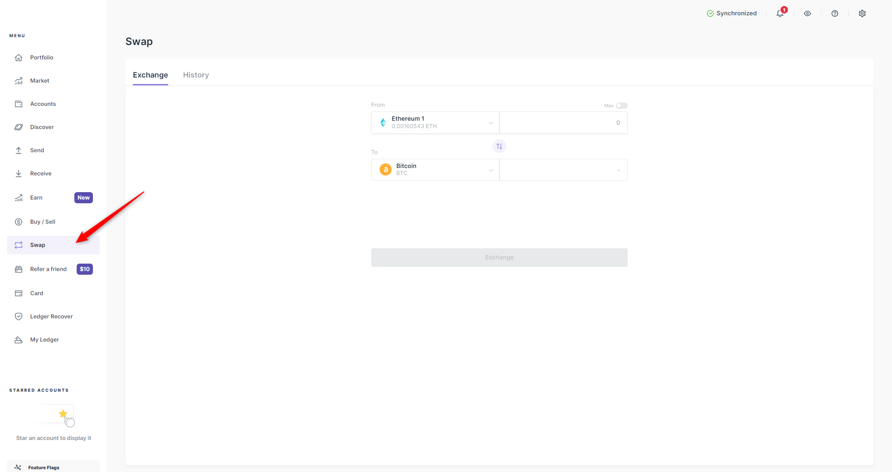The image size is (892, 472).
Task: Go to Buy / Sell in sidebar
Action: pos(43,222)
